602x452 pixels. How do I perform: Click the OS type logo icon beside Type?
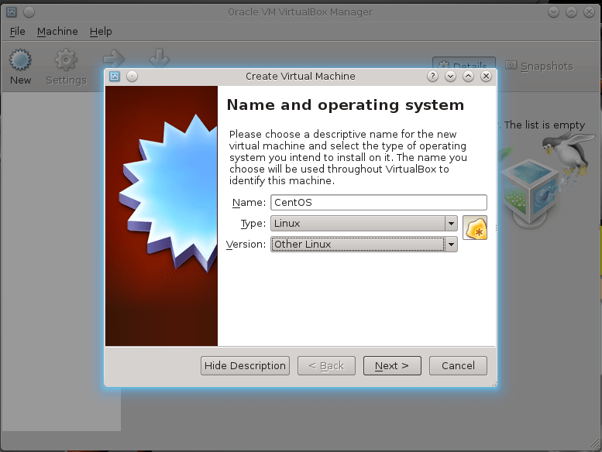pos(475,228)
